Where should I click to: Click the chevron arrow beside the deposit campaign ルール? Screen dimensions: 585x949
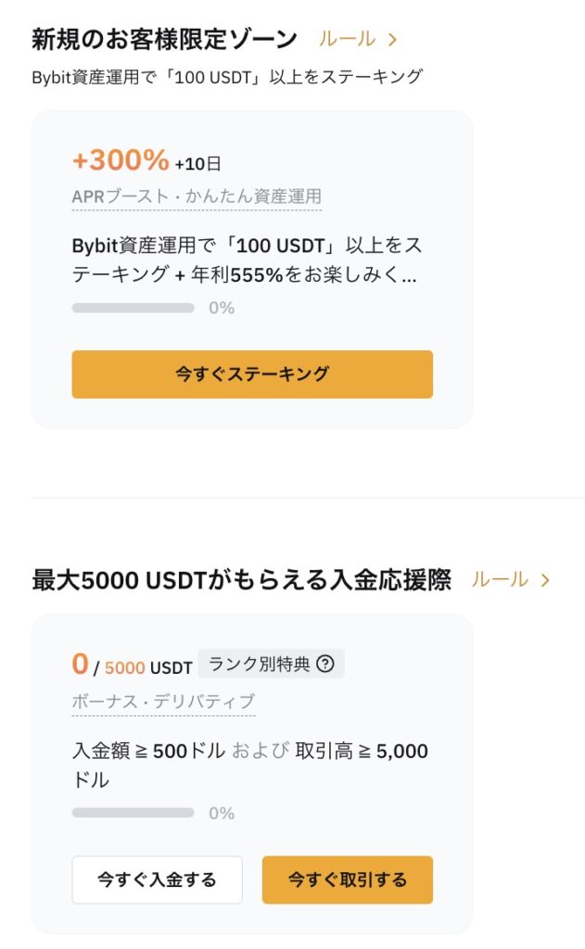[545, 580]
